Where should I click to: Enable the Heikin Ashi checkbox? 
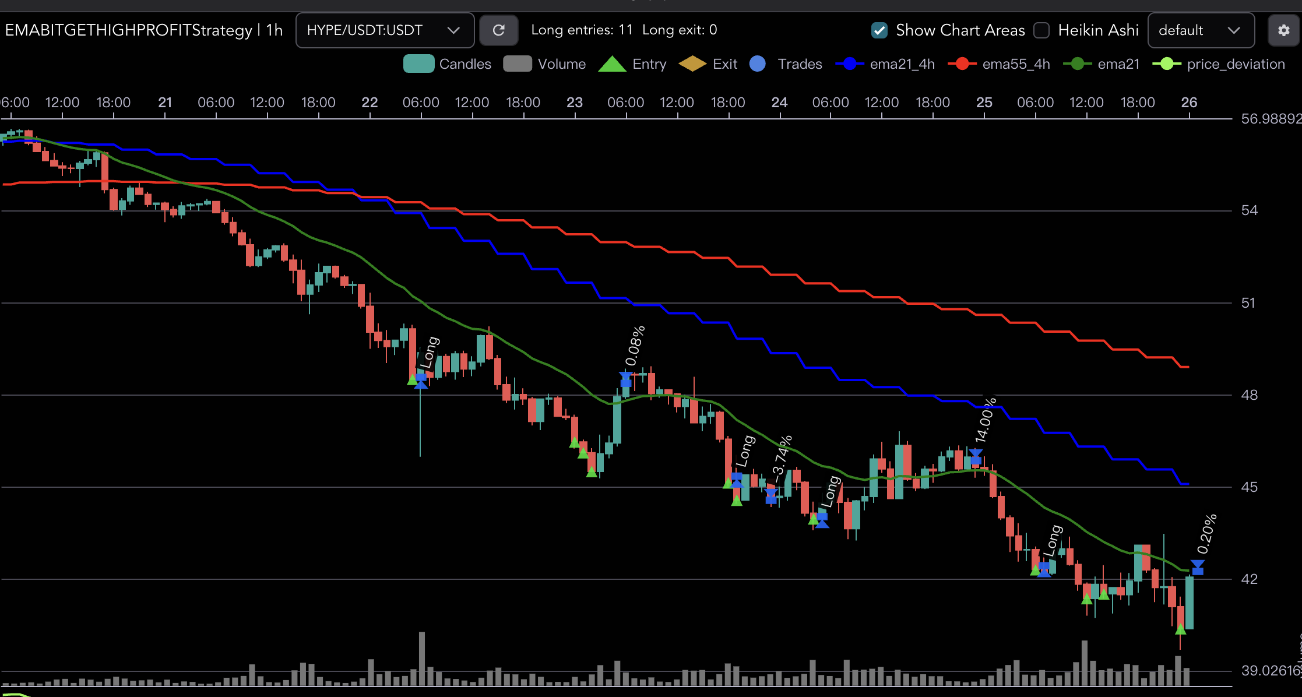(1041, 30)
